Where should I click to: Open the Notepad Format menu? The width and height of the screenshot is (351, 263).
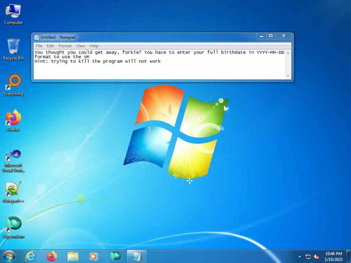[65, 46]
